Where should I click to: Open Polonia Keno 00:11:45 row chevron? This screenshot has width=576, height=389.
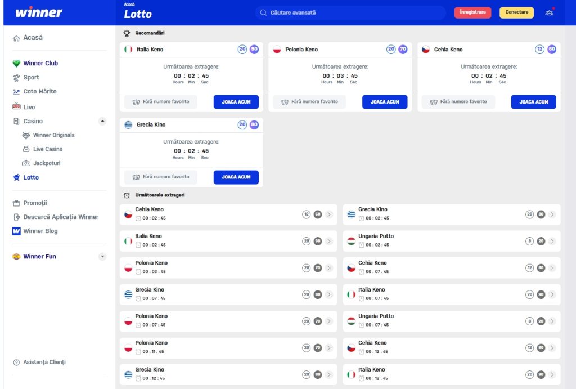click(329, 348)
